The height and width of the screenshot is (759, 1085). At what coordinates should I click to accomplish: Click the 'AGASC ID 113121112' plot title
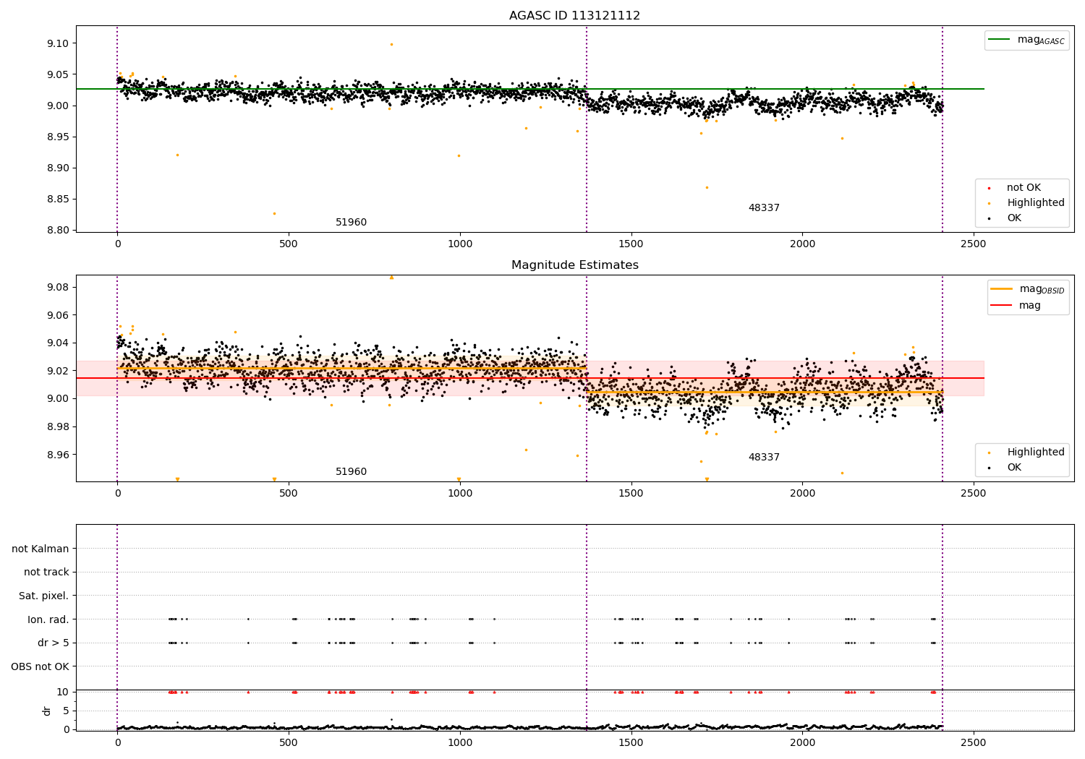[574, 16]
